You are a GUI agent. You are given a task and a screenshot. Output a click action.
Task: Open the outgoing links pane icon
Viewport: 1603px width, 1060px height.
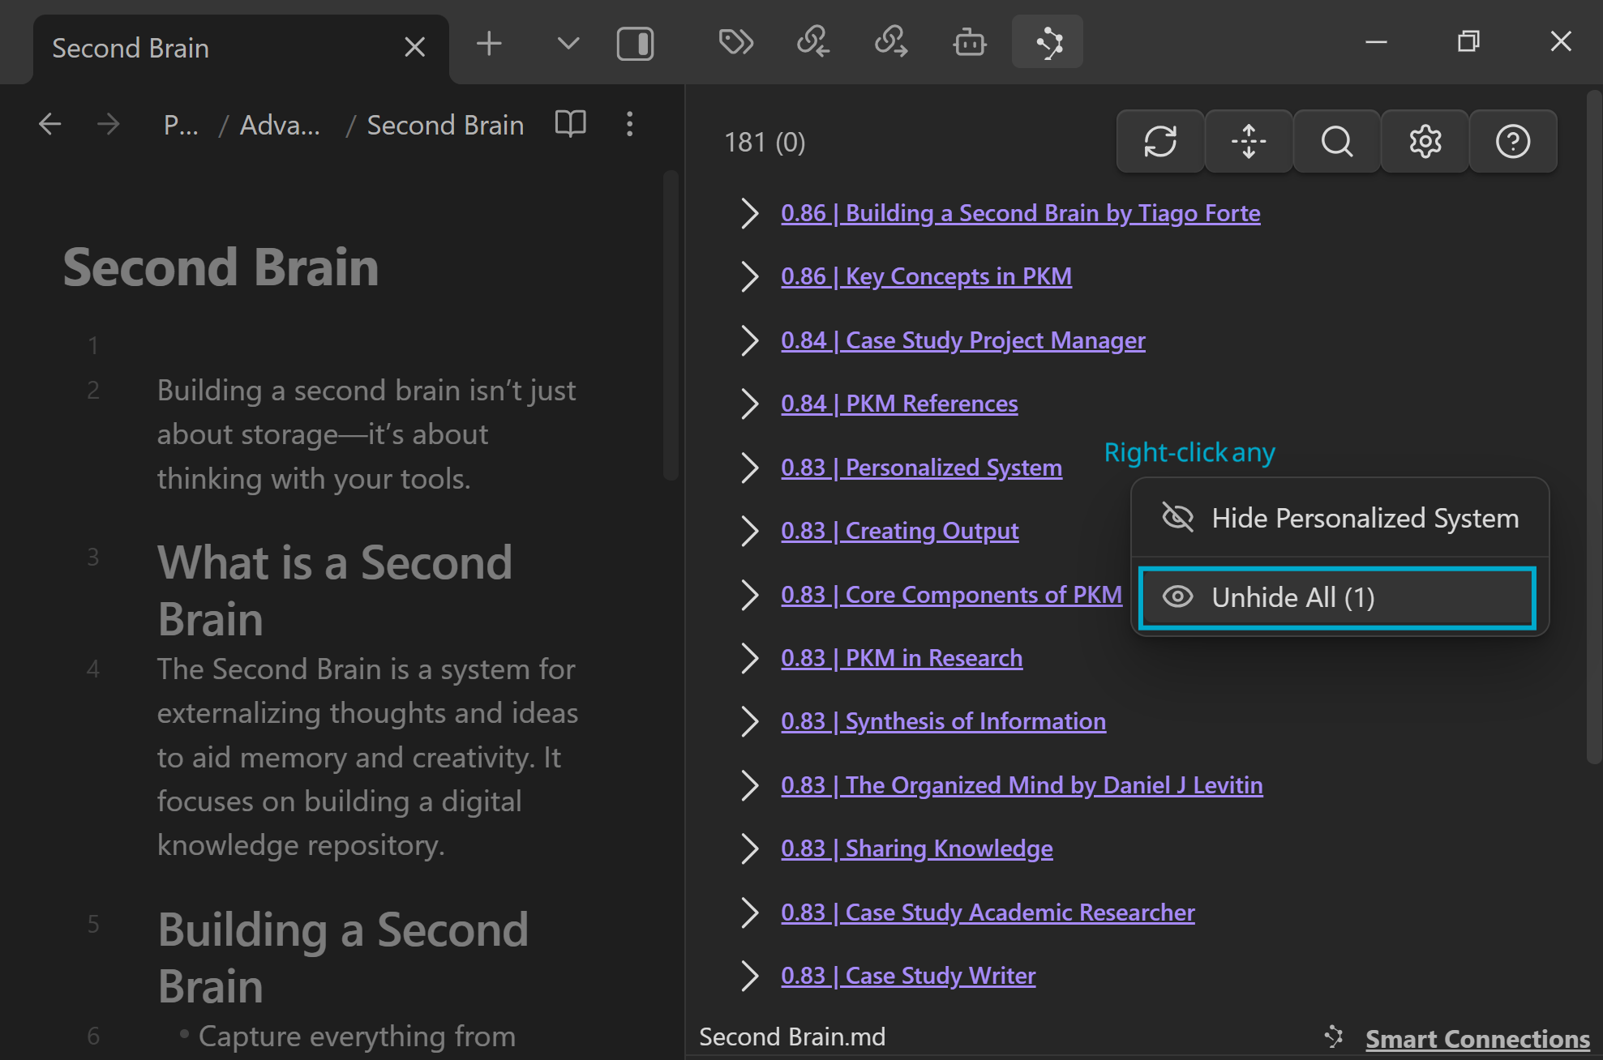point(890,42)
